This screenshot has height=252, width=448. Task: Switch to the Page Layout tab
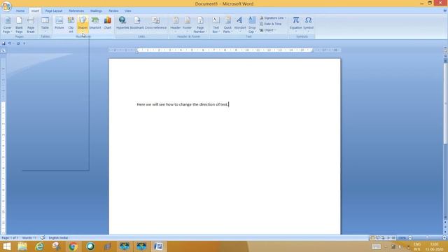point(54,11)
